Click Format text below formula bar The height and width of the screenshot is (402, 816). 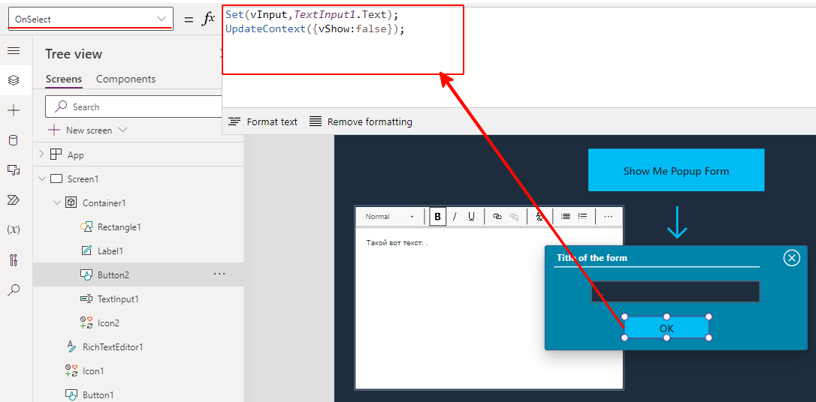tap(263, 121)
